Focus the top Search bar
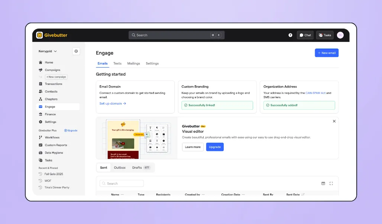The height and width of the screenshot is (224, 382). [x=177, y=35]
